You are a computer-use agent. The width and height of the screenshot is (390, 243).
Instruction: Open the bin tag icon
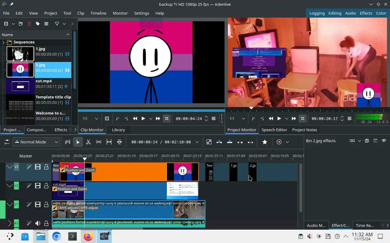pos(38,24)
